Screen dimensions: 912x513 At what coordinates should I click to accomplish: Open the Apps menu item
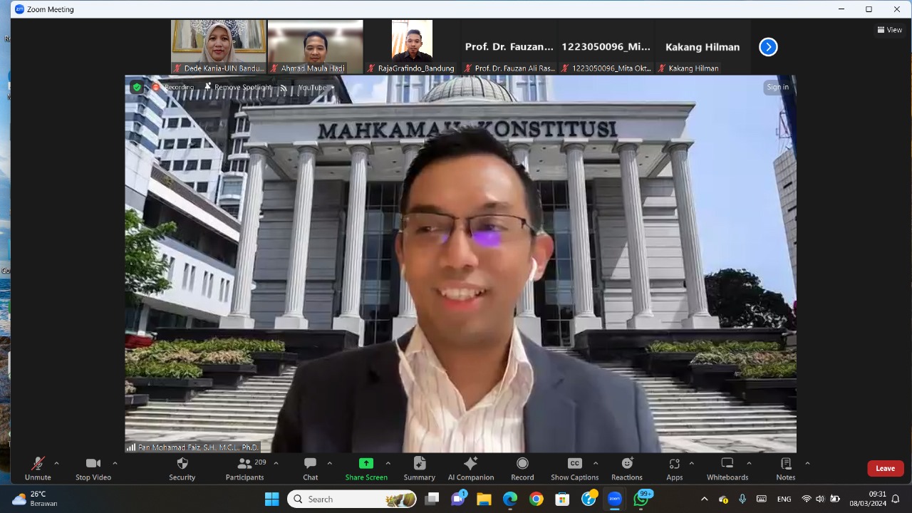[x=674, y=468]
